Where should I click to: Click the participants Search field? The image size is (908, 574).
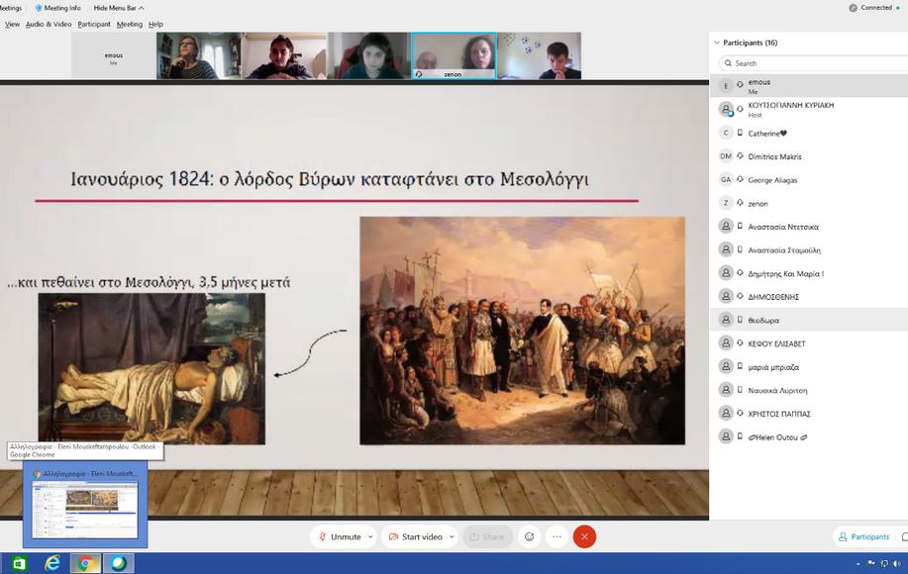[813, 63]
